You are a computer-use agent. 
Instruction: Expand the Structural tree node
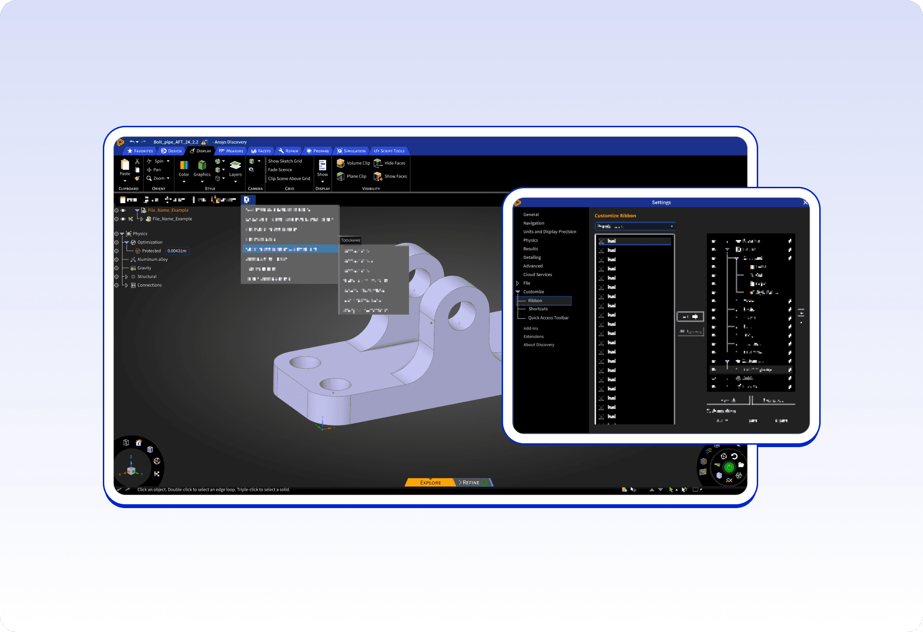click(x=126, y=277)
